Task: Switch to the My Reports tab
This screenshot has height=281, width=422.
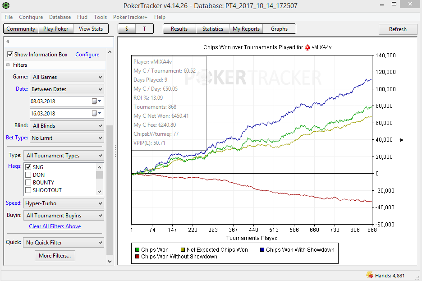Action: click(246, 29)
